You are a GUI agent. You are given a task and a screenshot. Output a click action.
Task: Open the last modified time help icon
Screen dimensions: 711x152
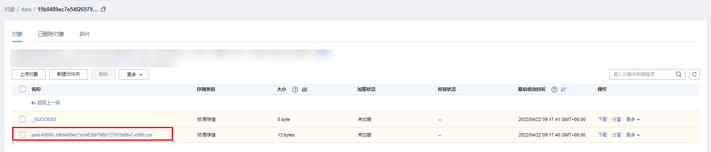coord(554,90)
